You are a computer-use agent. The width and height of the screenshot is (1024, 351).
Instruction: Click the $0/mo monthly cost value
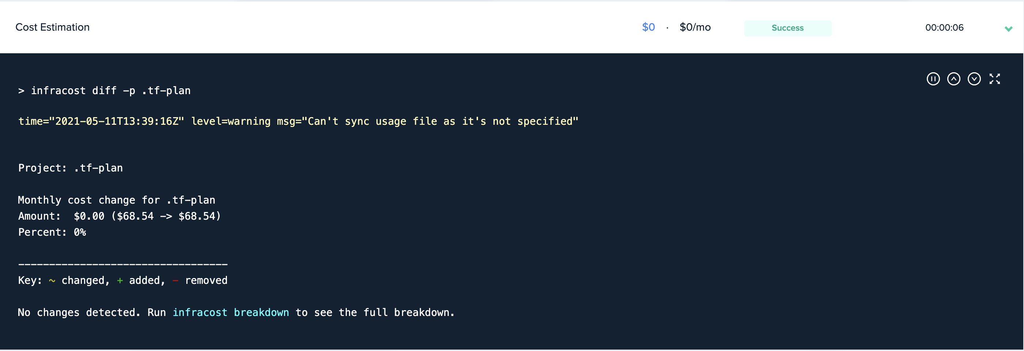(695, 27)
